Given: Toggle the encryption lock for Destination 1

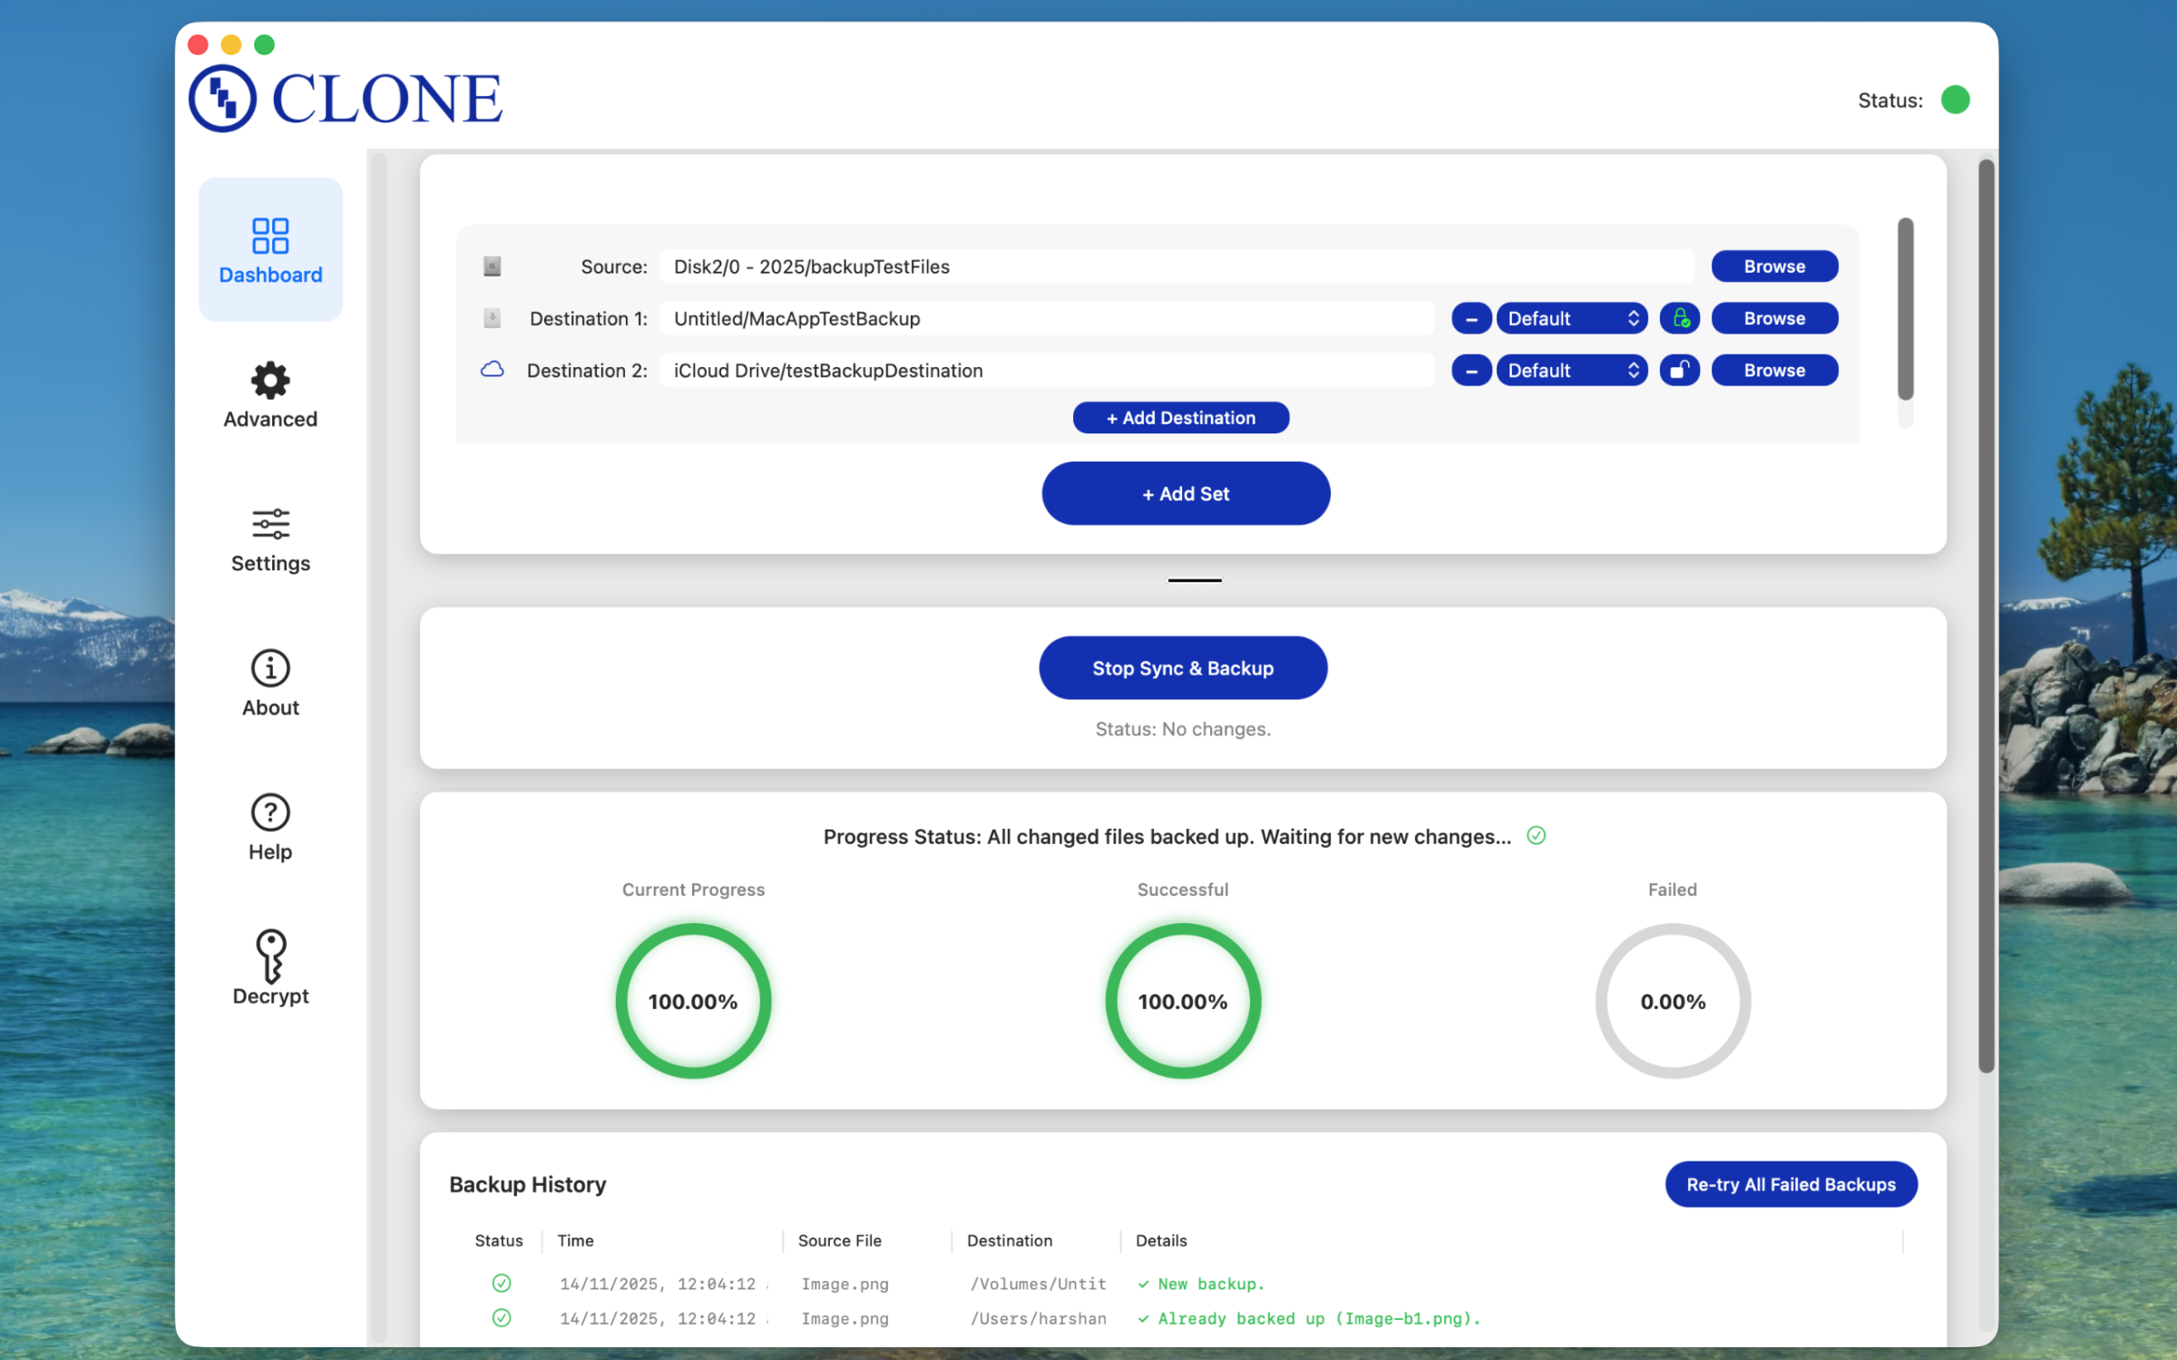Looking at the screenshot, I should 1680,318.
